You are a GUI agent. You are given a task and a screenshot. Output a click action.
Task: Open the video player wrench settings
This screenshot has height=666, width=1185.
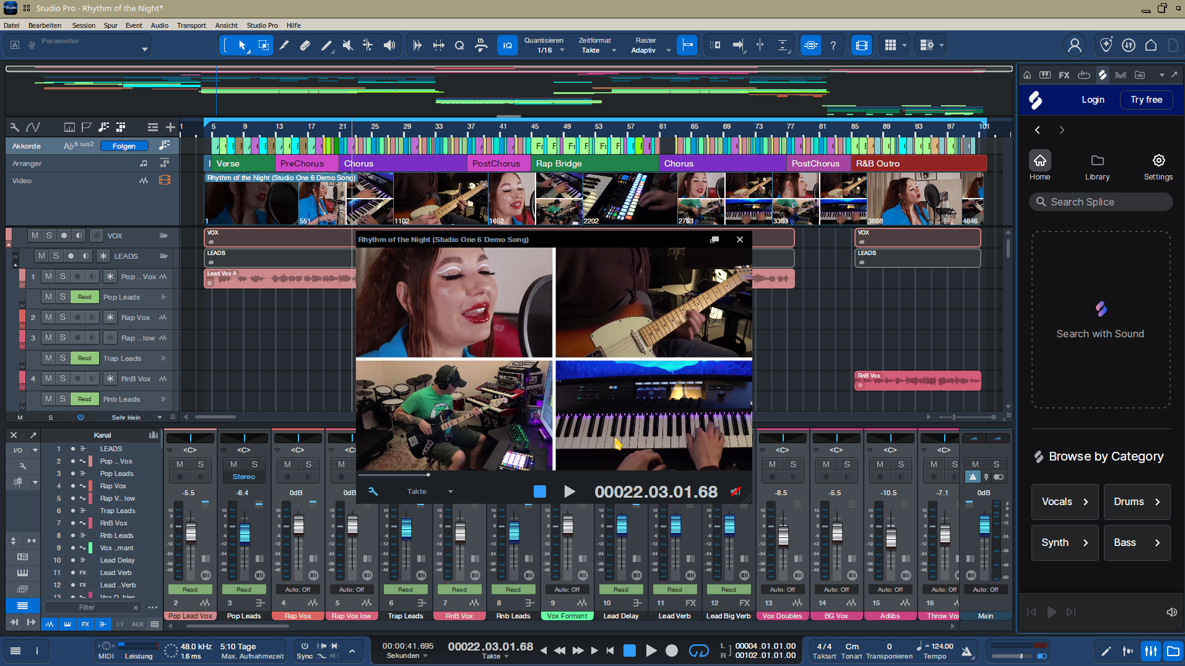pyautogui.click(x=373, y=491)
